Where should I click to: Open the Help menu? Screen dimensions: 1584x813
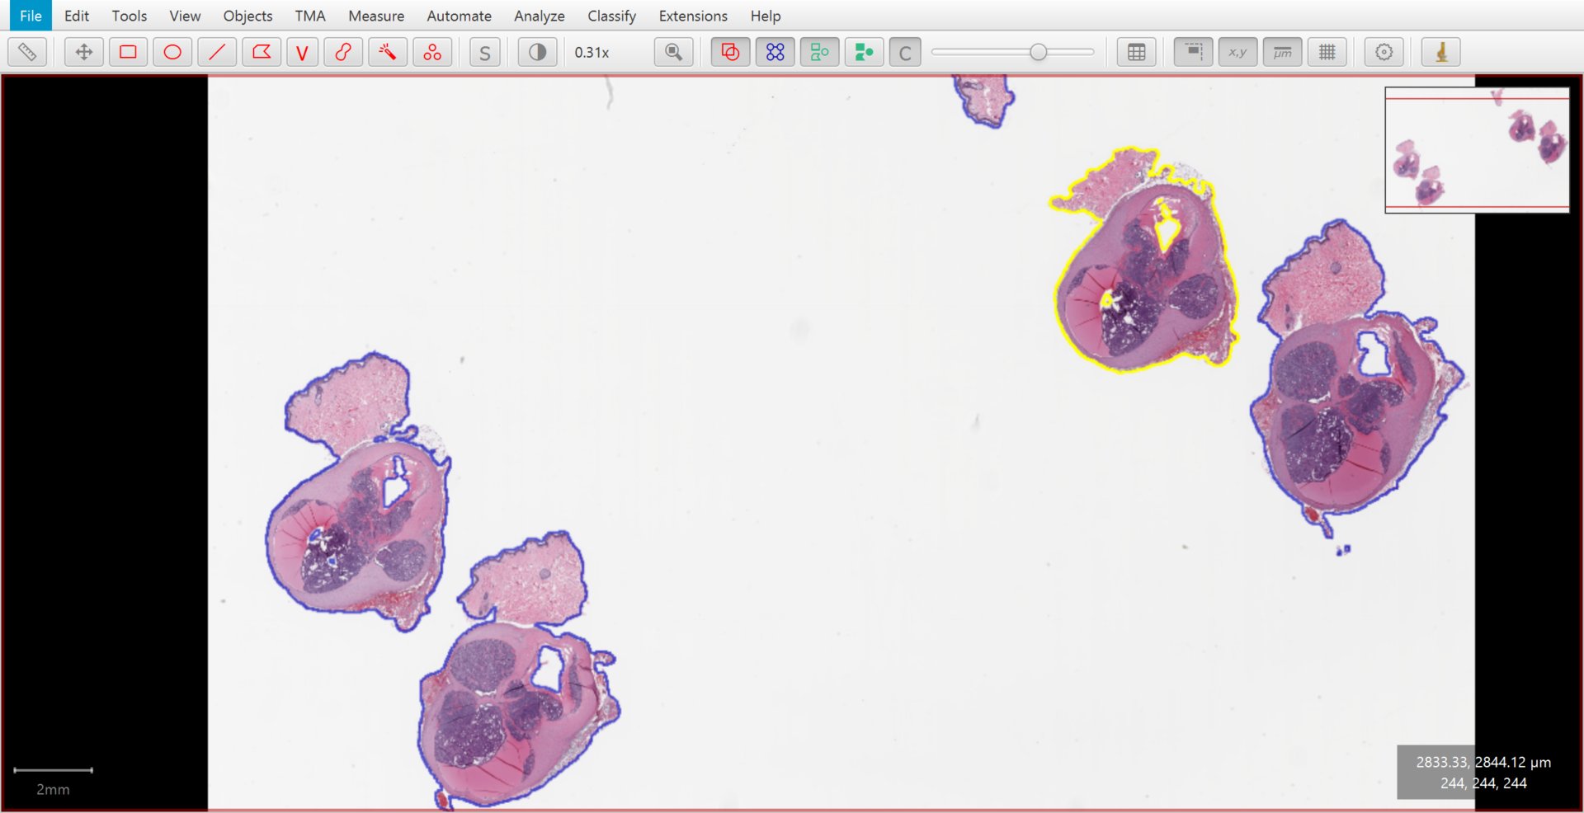[x=766, y=16]
